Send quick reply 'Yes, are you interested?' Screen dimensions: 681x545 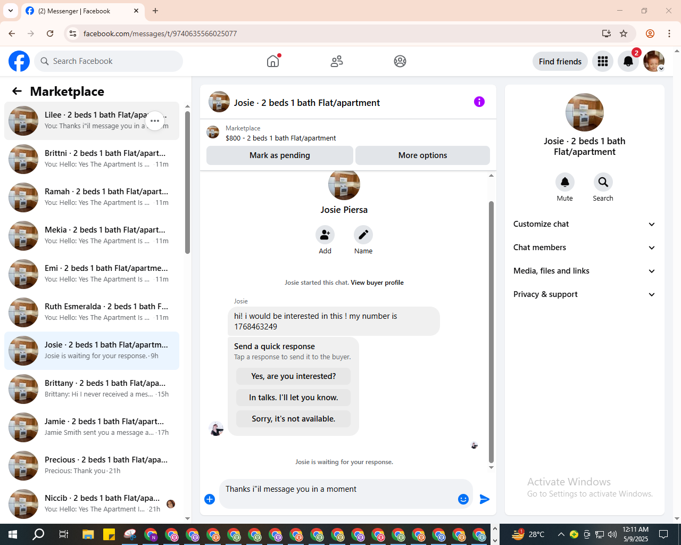pos(293,376)
